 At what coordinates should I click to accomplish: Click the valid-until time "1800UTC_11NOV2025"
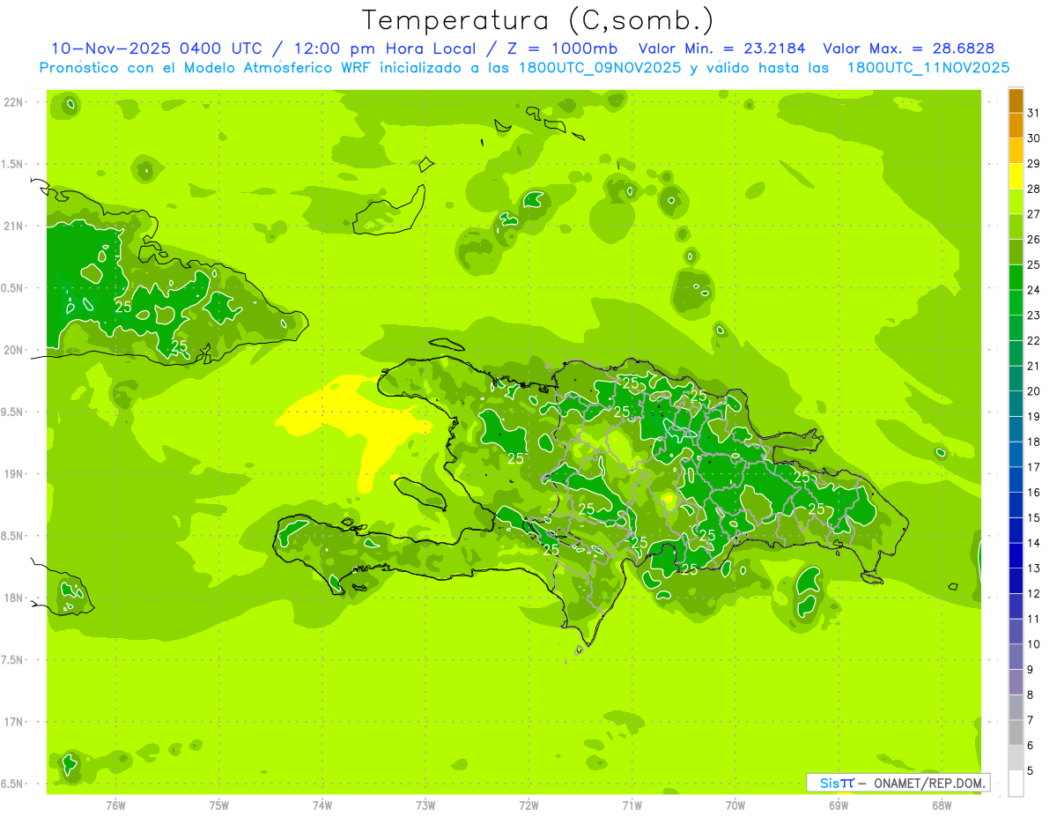click(928, 67)
